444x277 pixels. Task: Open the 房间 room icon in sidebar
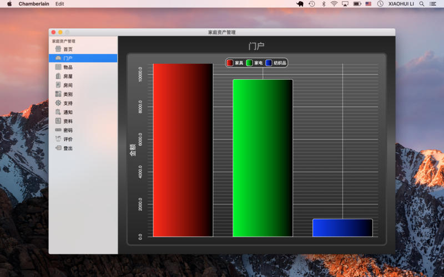click(58, 85)
